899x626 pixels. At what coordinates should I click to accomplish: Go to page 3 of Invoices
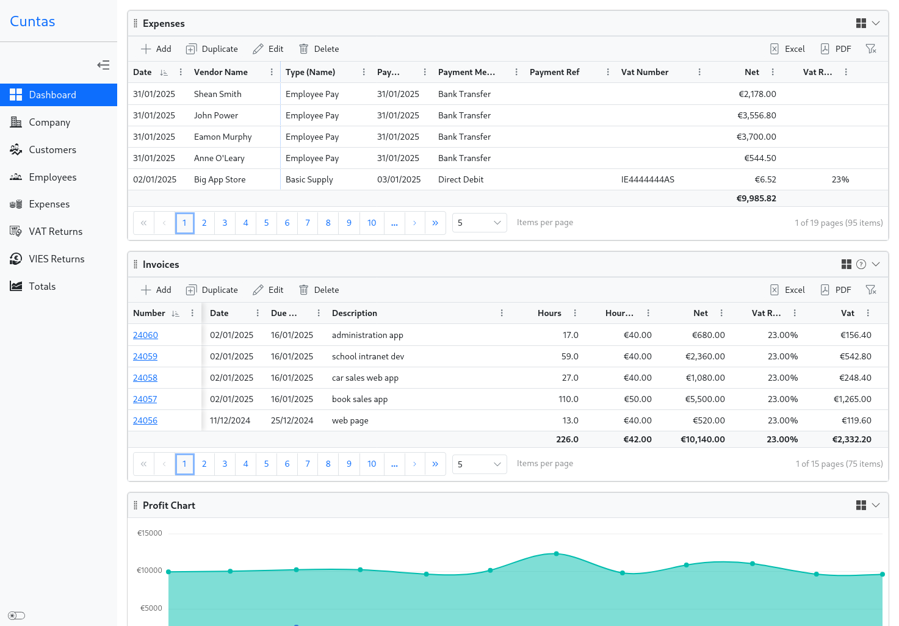pos(225,464)
